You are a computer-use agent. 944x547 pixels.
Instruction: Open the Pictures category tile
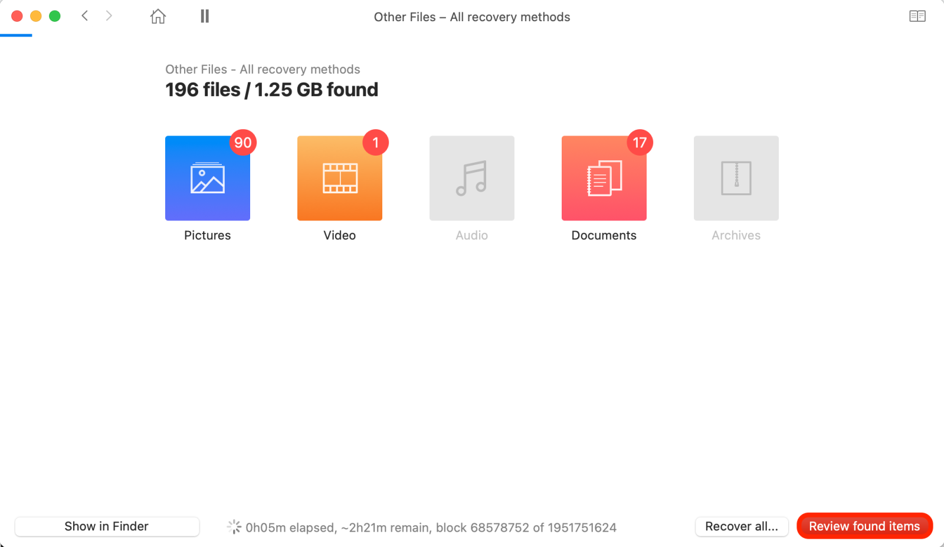click(207, 178)
